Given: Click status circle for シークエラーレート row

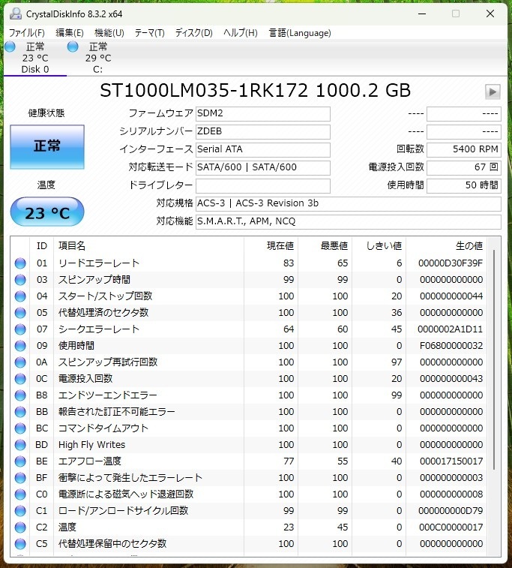Looking at the screenshot, I should pos(20,329).
